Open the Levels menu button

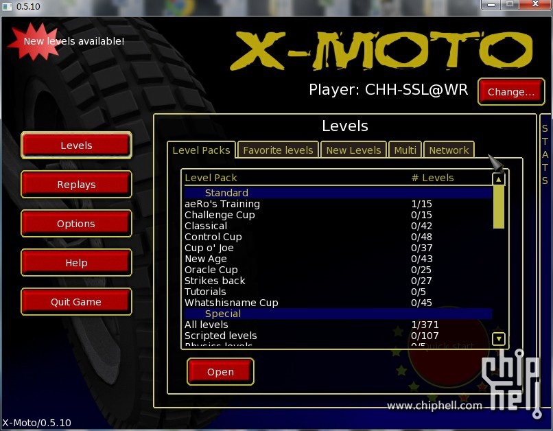[x=76, y=145]
